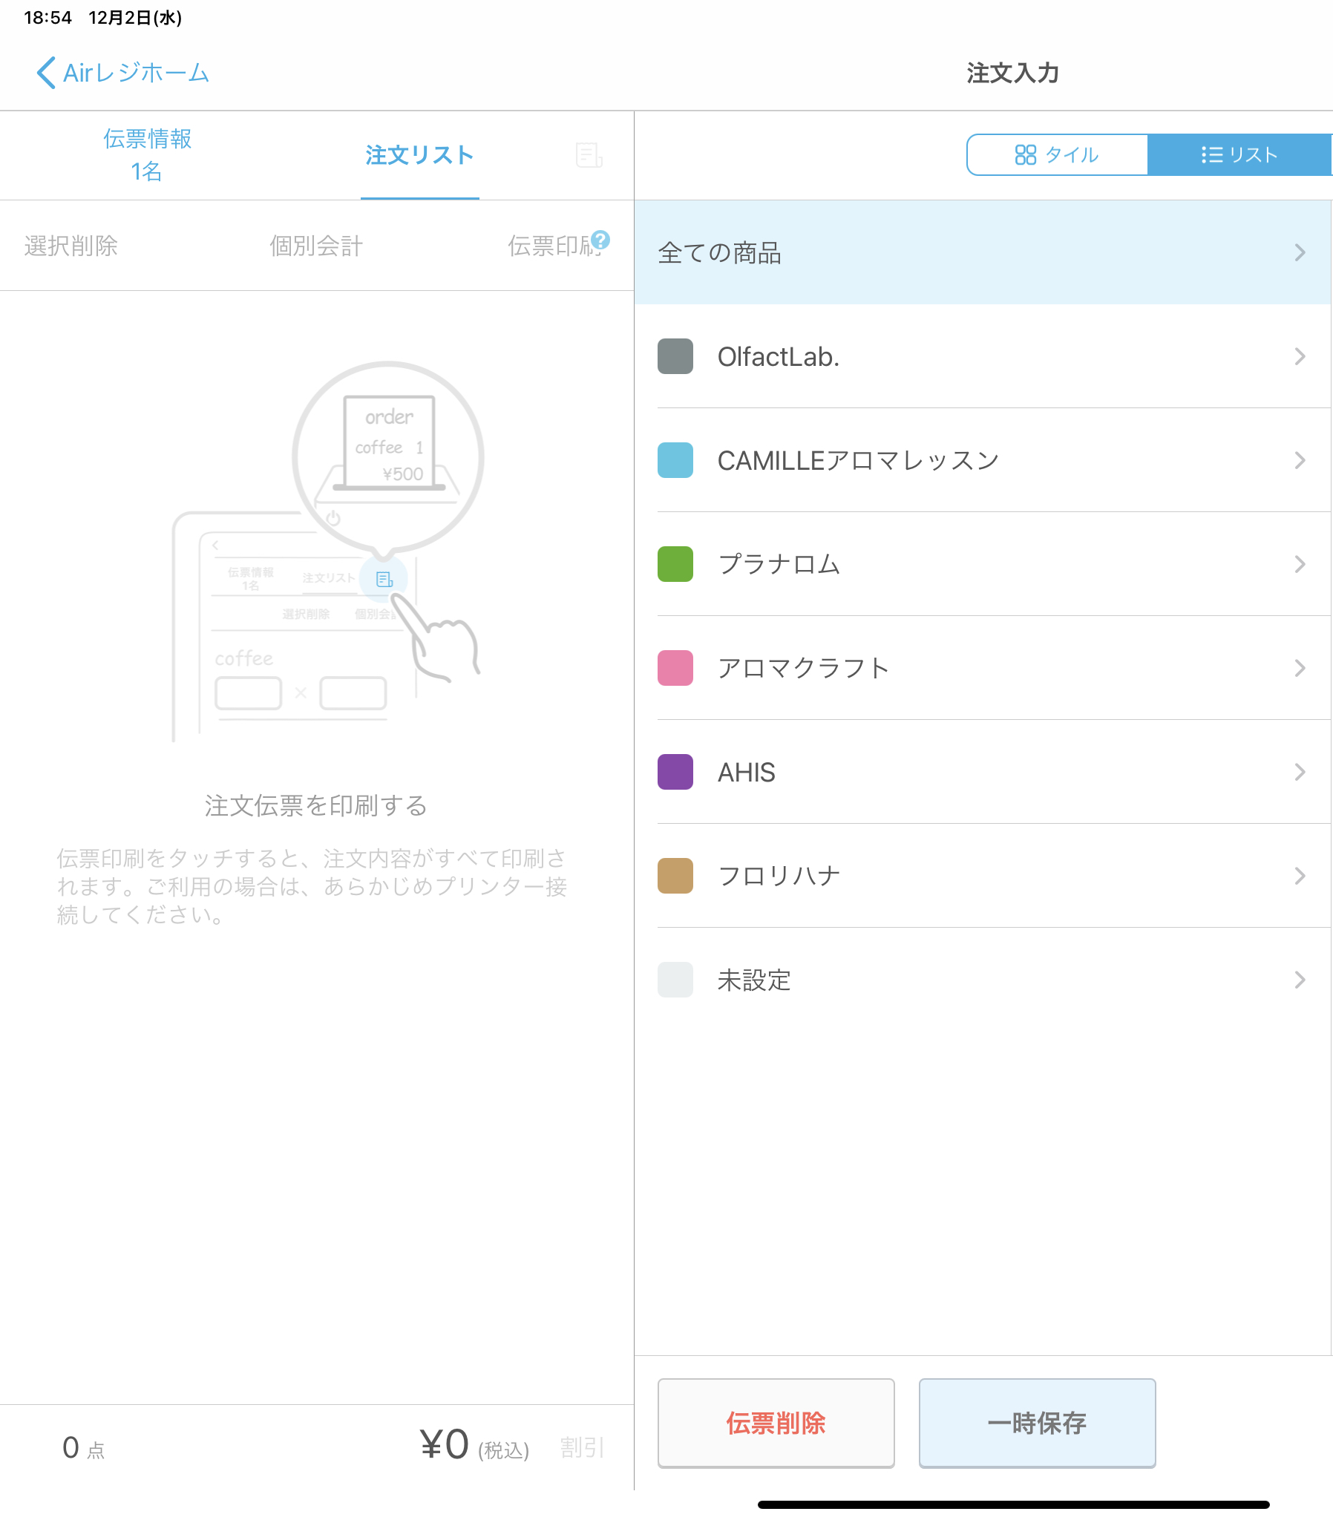
Task: Tap the pink アロマクラフト color swatch
Action: point(675,669)
